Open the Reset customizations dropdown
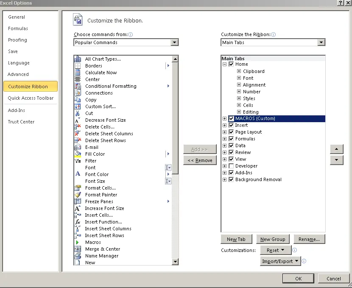The width and height of the screenshot is (352, 288). coord(276,250)
